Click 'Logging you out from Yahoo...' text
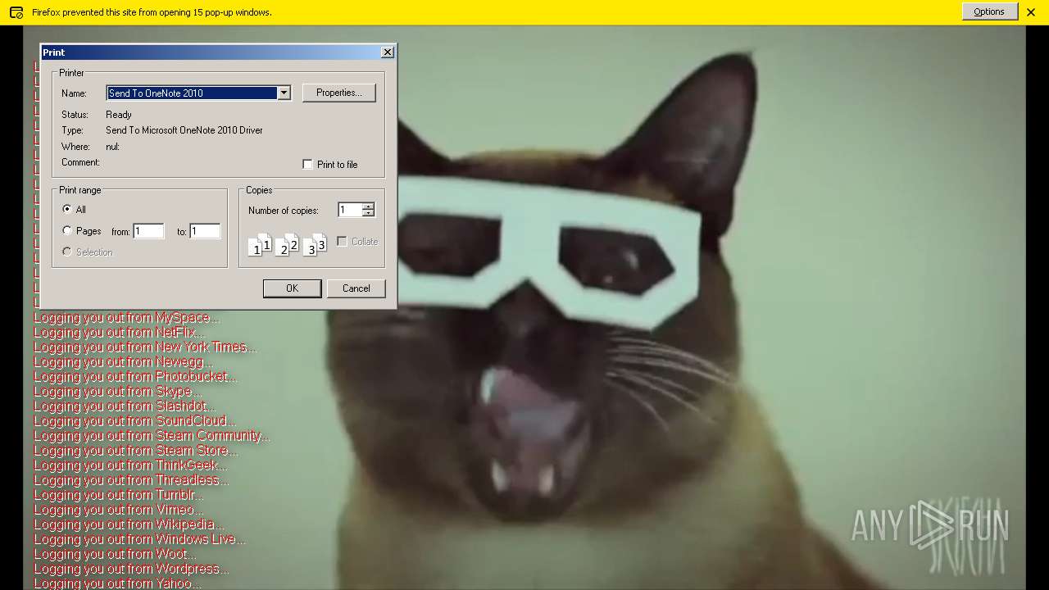The height and width of the screenshot is (590, 1049). tap(117, 583)
